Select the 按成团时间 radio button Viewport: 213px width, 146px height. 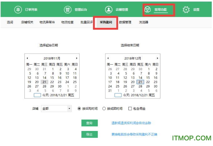[104, 109]
